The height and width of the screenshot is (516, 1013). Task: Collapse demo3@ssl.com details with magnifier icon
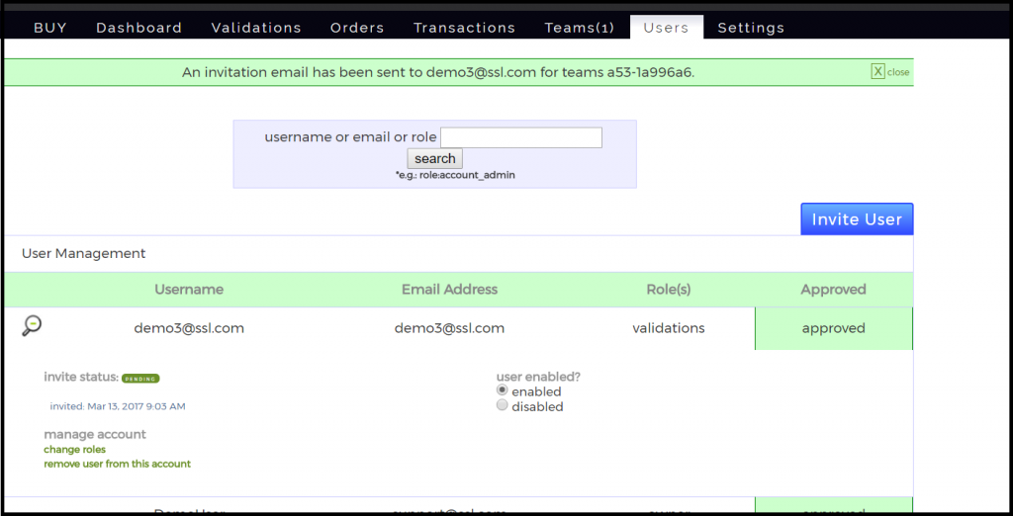(x=32, y=325)
